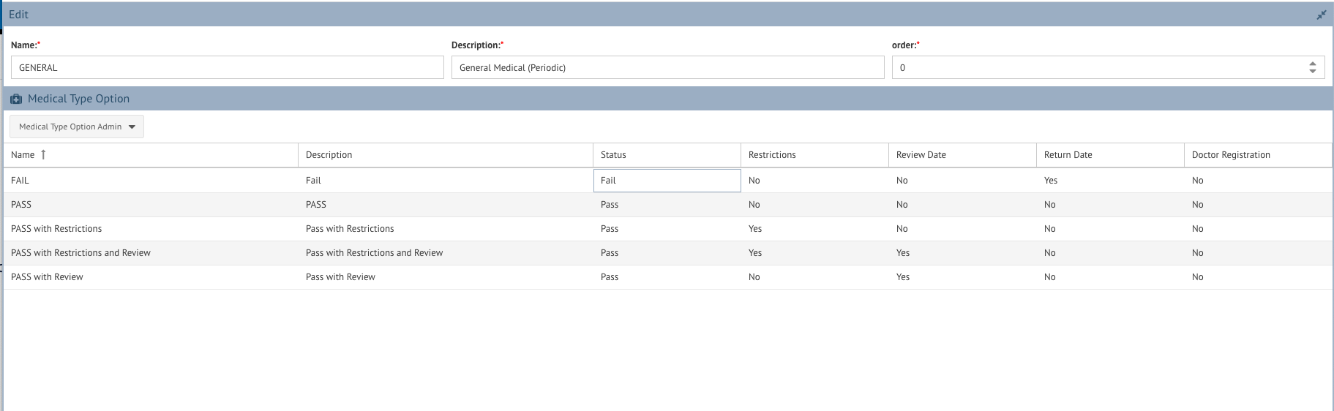Click into the Name field containing GENERAL
Screen dimensions: 1334x411
(228, 67)
